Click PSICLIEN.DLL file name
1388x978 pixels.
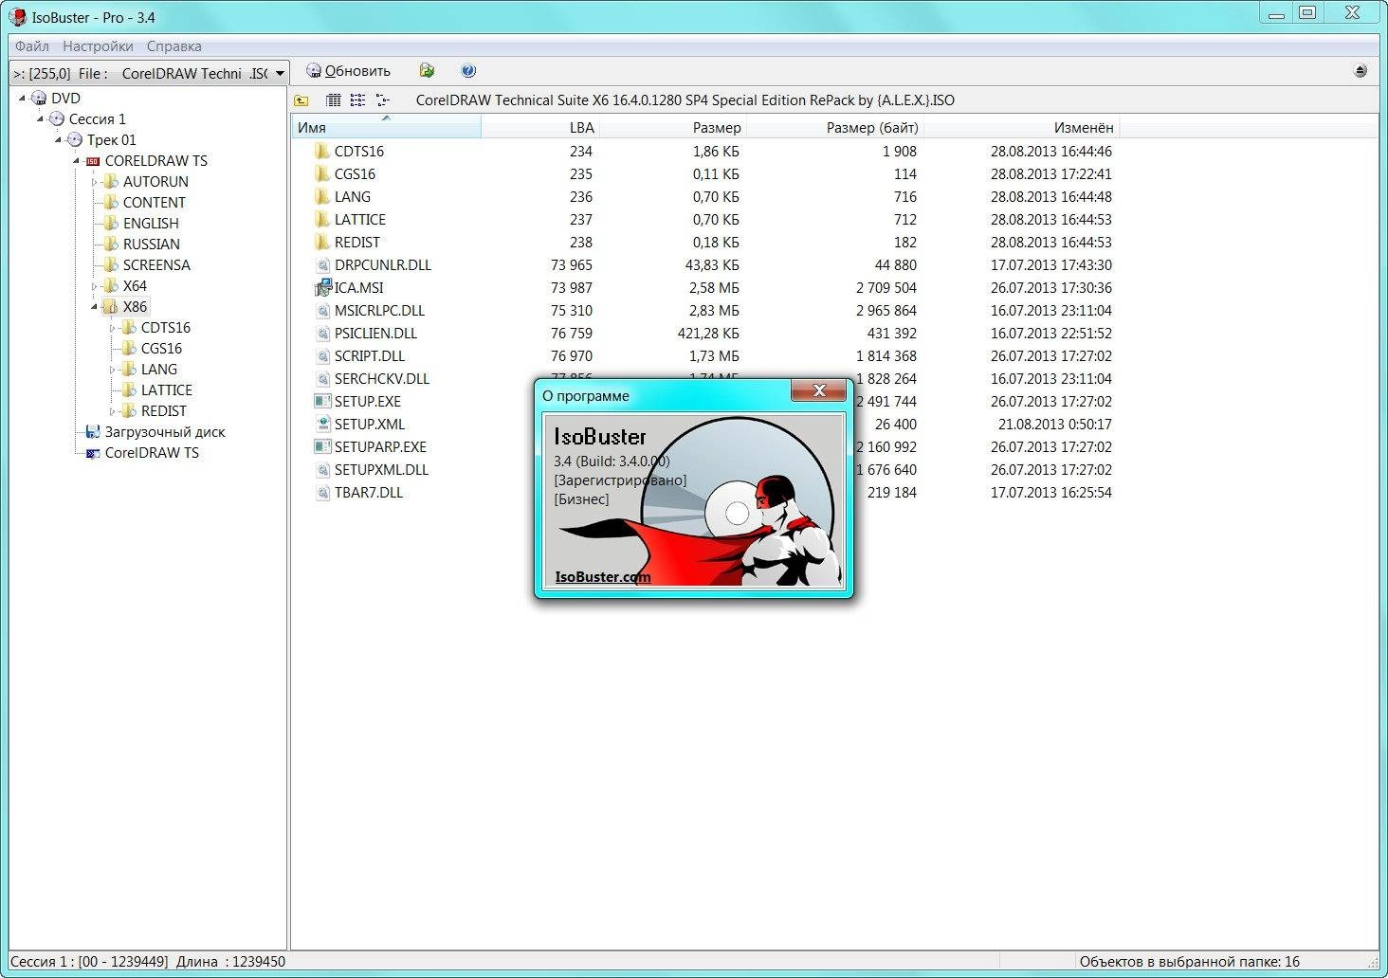tap(375, 333)
